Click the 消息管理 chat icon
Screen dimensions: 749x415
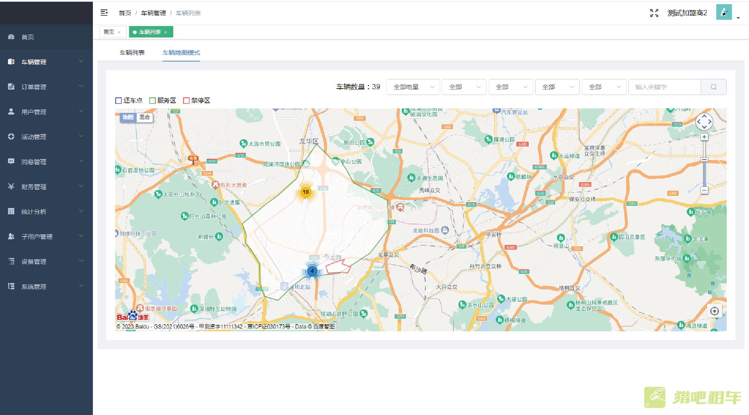(11, 161)
